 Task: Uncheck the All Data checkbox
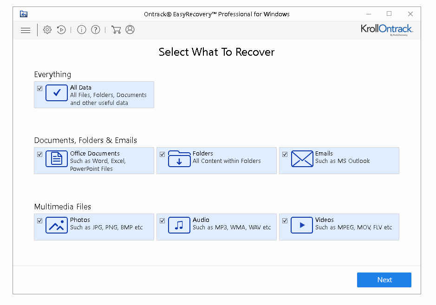(39, 88)
